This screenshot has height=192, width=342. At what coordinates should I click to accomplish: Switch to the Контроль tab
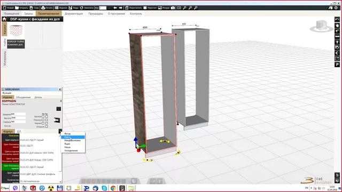tap(136, 13)
